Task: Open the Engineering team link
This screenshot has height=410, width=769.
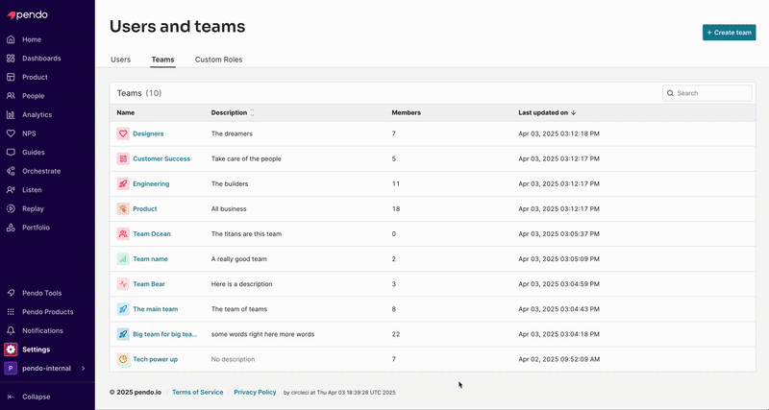Action: (x=151, y=183)
